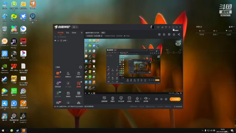
Task: Open the Windows Start menu
Action: (3, 131)
